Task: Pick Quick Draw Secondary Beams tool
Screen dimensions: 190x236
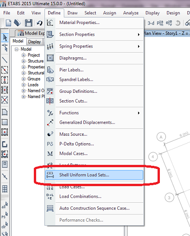Action: click(x=5, y=90)
